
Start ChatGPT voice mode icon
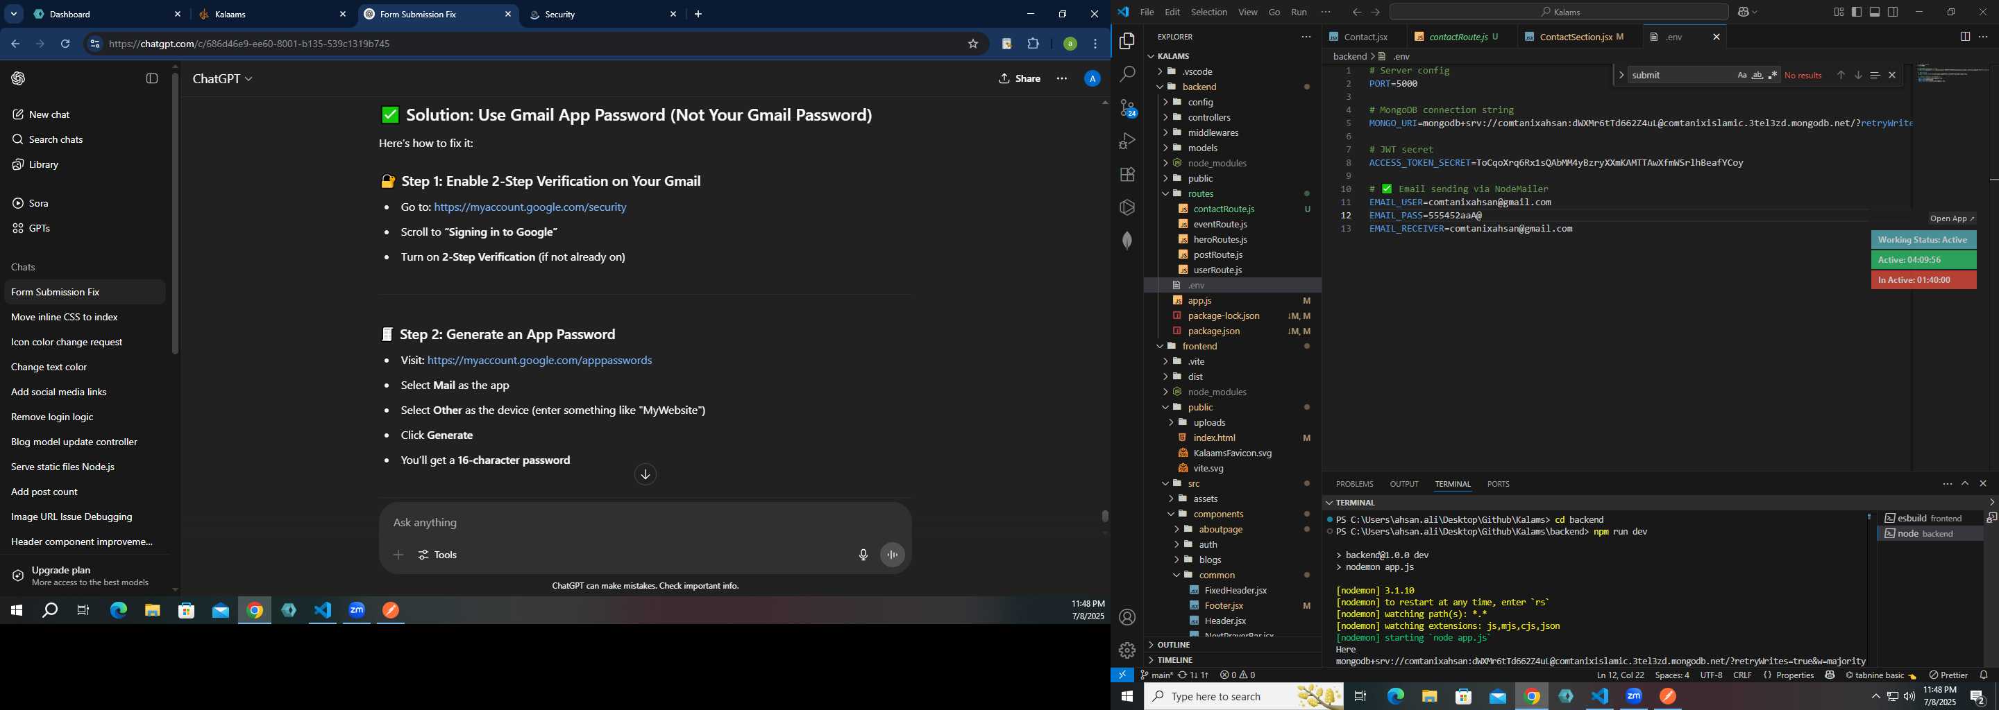click(x=893, y=555)
